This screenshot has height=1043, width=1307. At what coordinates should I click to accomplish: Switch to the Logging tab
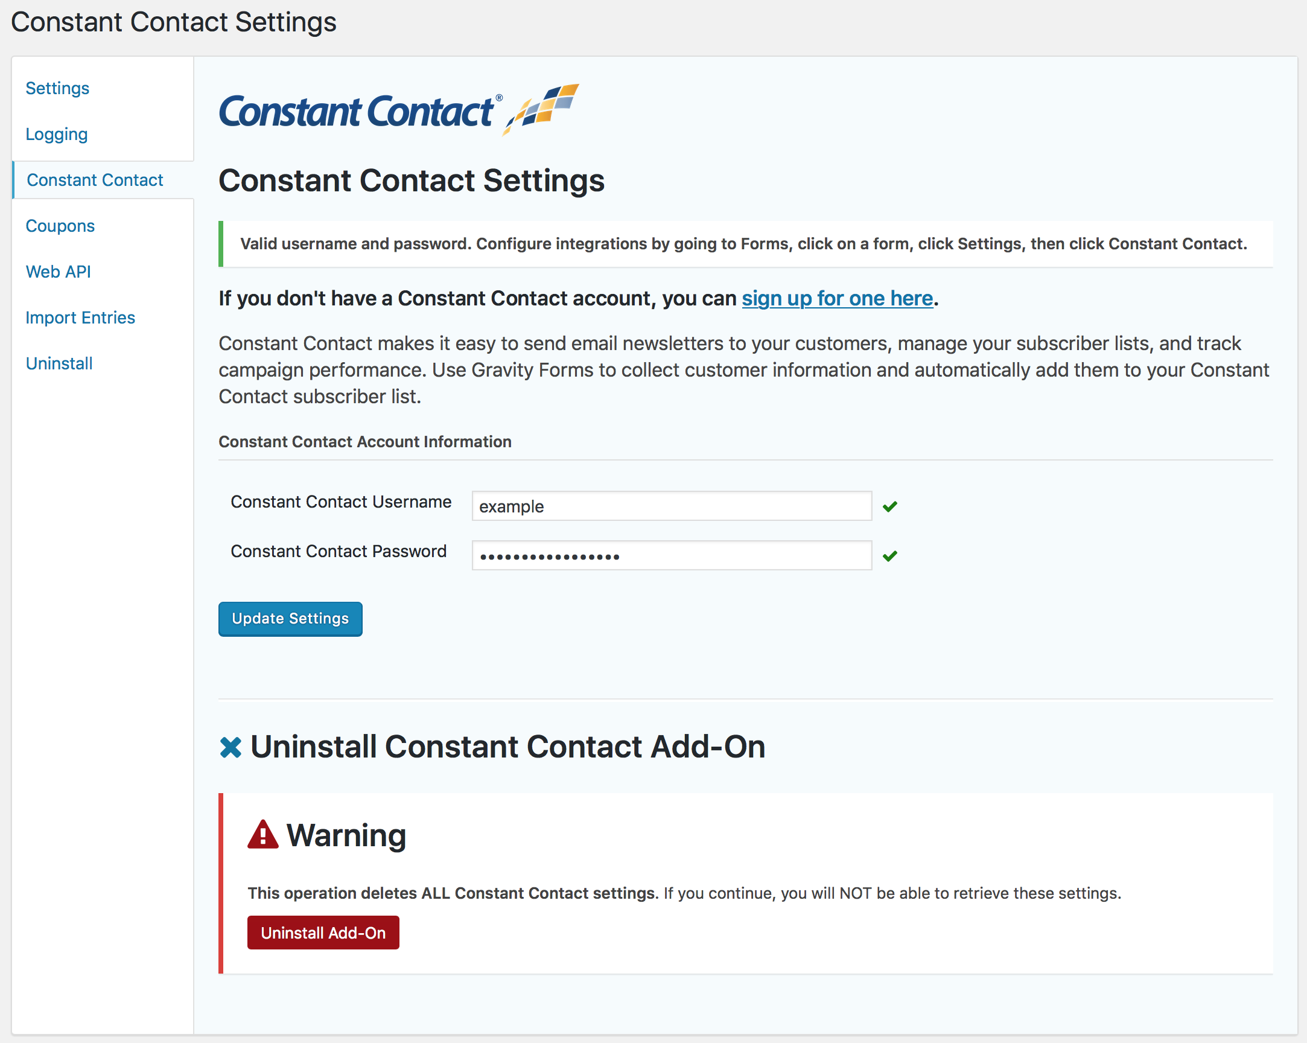coord(56,134)
